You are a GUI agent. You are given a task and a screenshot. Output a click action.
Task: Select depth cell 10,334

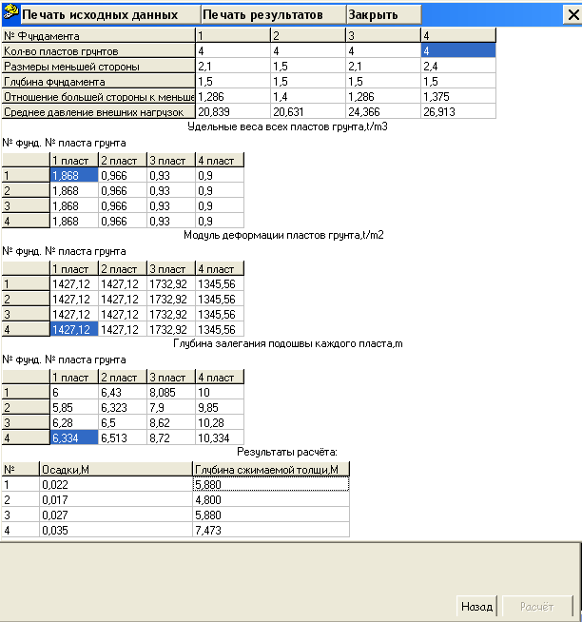click(220, 437)
